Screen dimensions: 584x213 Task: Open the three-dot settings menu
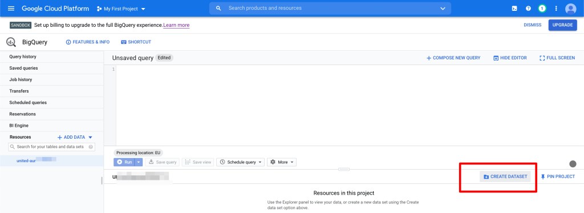[556, 8]
